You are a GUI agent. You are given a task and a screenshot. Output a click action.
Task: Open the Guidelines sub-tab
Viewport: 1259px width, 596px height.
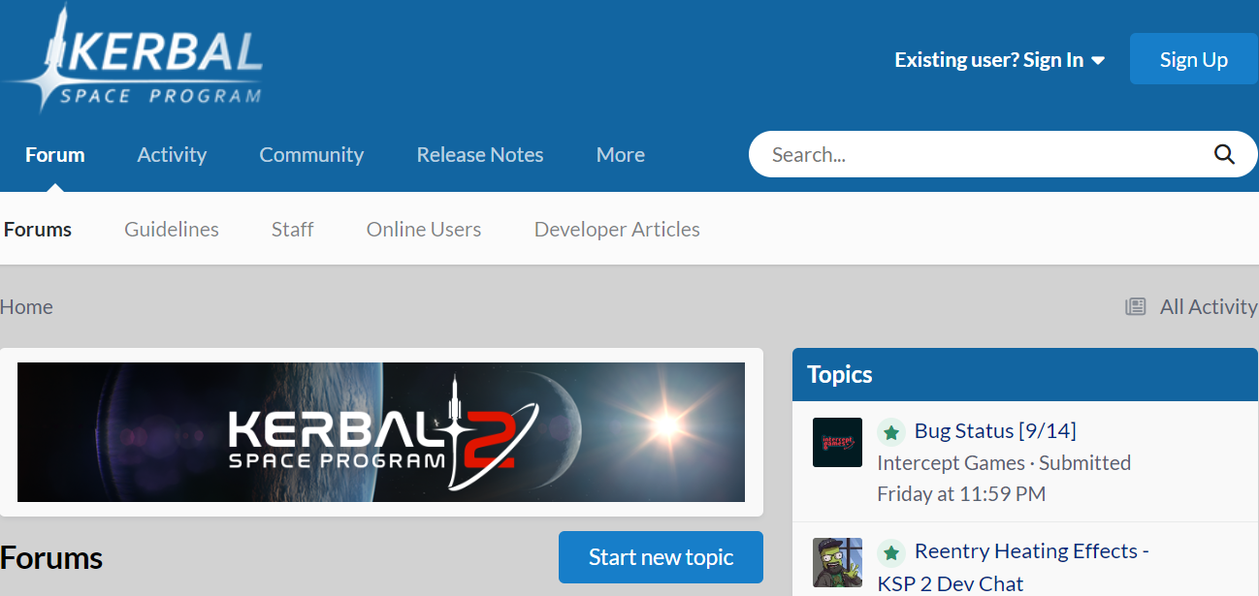(172, 230)
